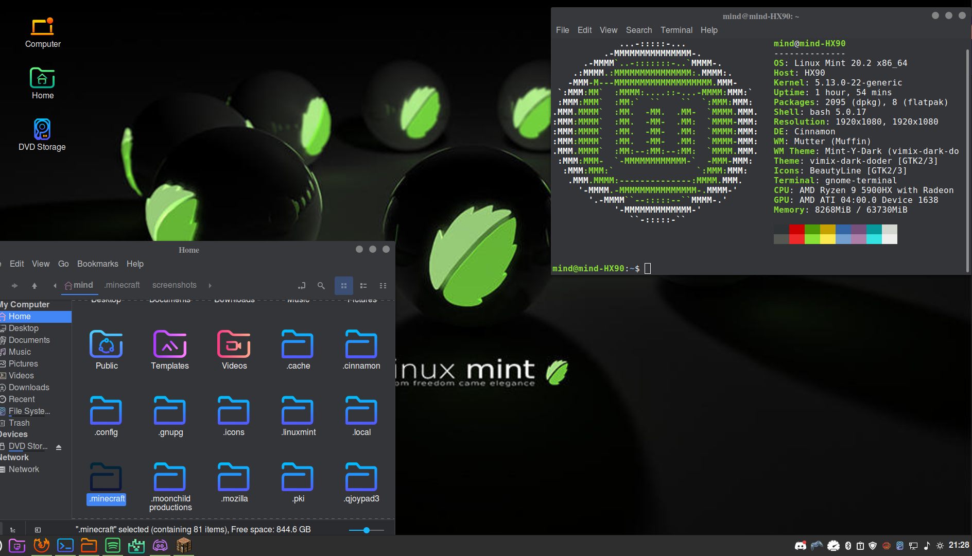Open Firefox from the taskbar
This screenshot has height=556, width=972.
tap(41, 546)
